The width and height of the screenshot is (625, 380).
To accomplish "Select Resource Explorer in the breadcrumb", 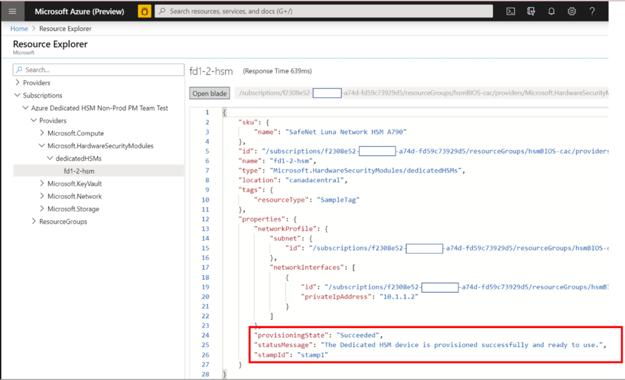I will point(65,28).
